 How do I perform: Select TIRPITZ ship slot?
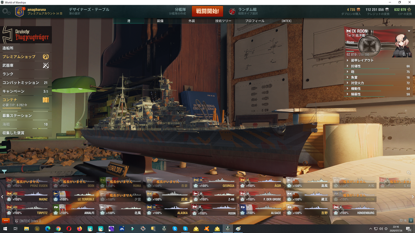point(28,210)
